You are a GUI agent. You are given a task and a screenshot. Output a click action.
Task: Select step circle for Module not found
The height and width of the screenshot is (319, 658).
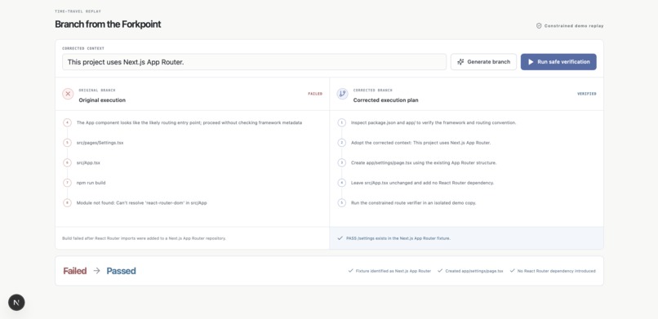pyautogui.click(x=67, y=203)
